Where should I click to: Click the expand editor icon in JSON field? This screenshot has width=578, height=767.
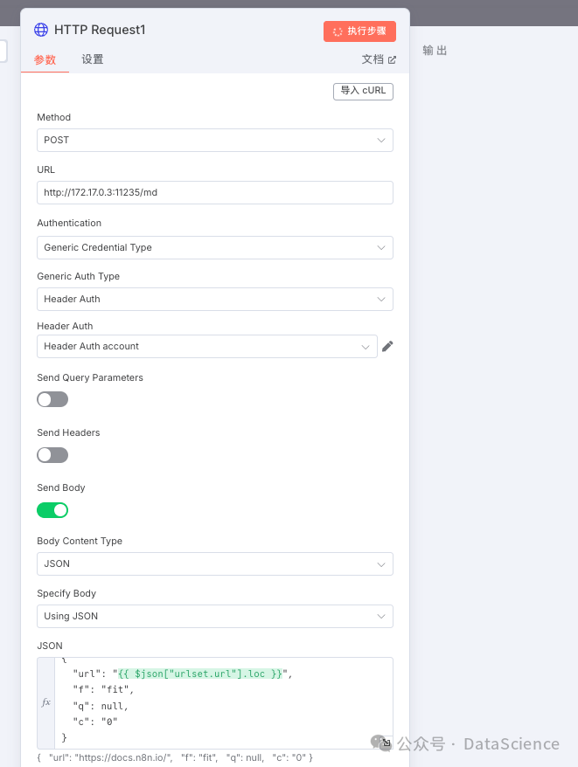pos(386,743)
